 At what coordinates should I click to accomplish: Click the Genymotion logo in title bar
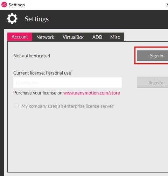coord(4,5)
